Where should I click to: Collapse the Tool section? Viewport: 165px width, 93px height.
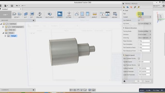124,10
